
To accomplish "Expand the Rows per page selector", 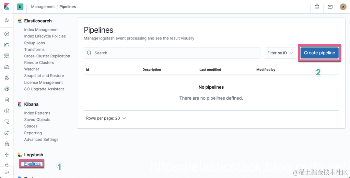I will click(106, 118).
